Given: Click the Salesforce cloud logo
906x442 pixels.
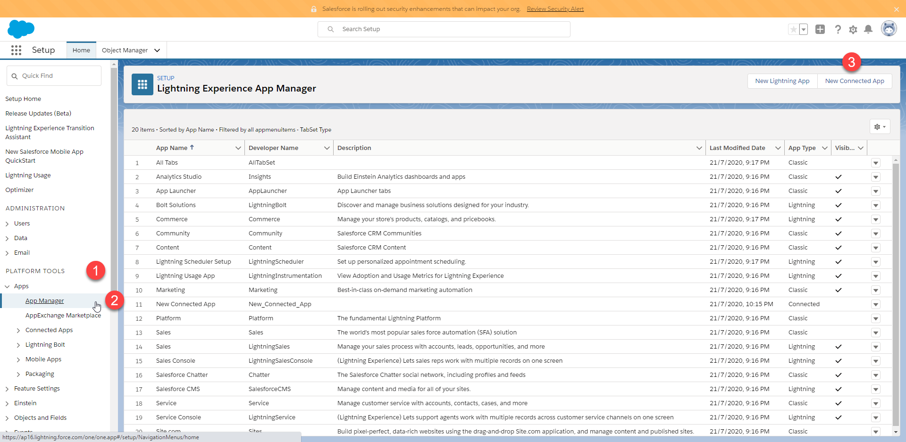Looking at the screenshot, I should pyautogui.click(x=21, y=29).
